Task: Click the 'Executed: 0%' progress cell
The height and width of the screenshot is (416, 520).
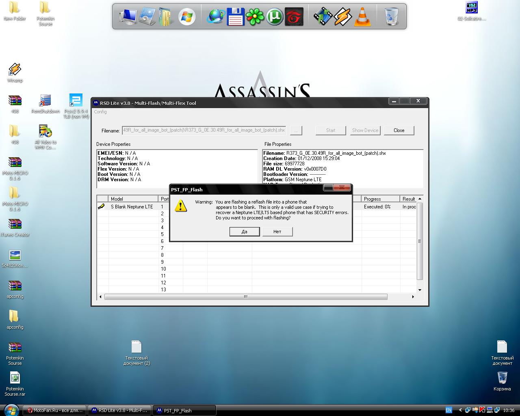Action: tap(377, 207)
